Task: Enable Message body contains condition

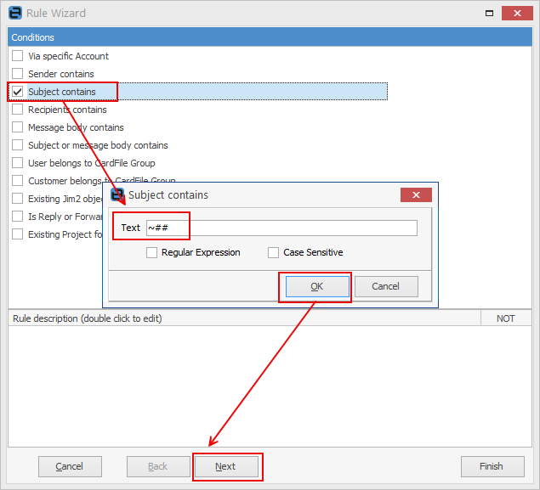Action: (18, 127)
